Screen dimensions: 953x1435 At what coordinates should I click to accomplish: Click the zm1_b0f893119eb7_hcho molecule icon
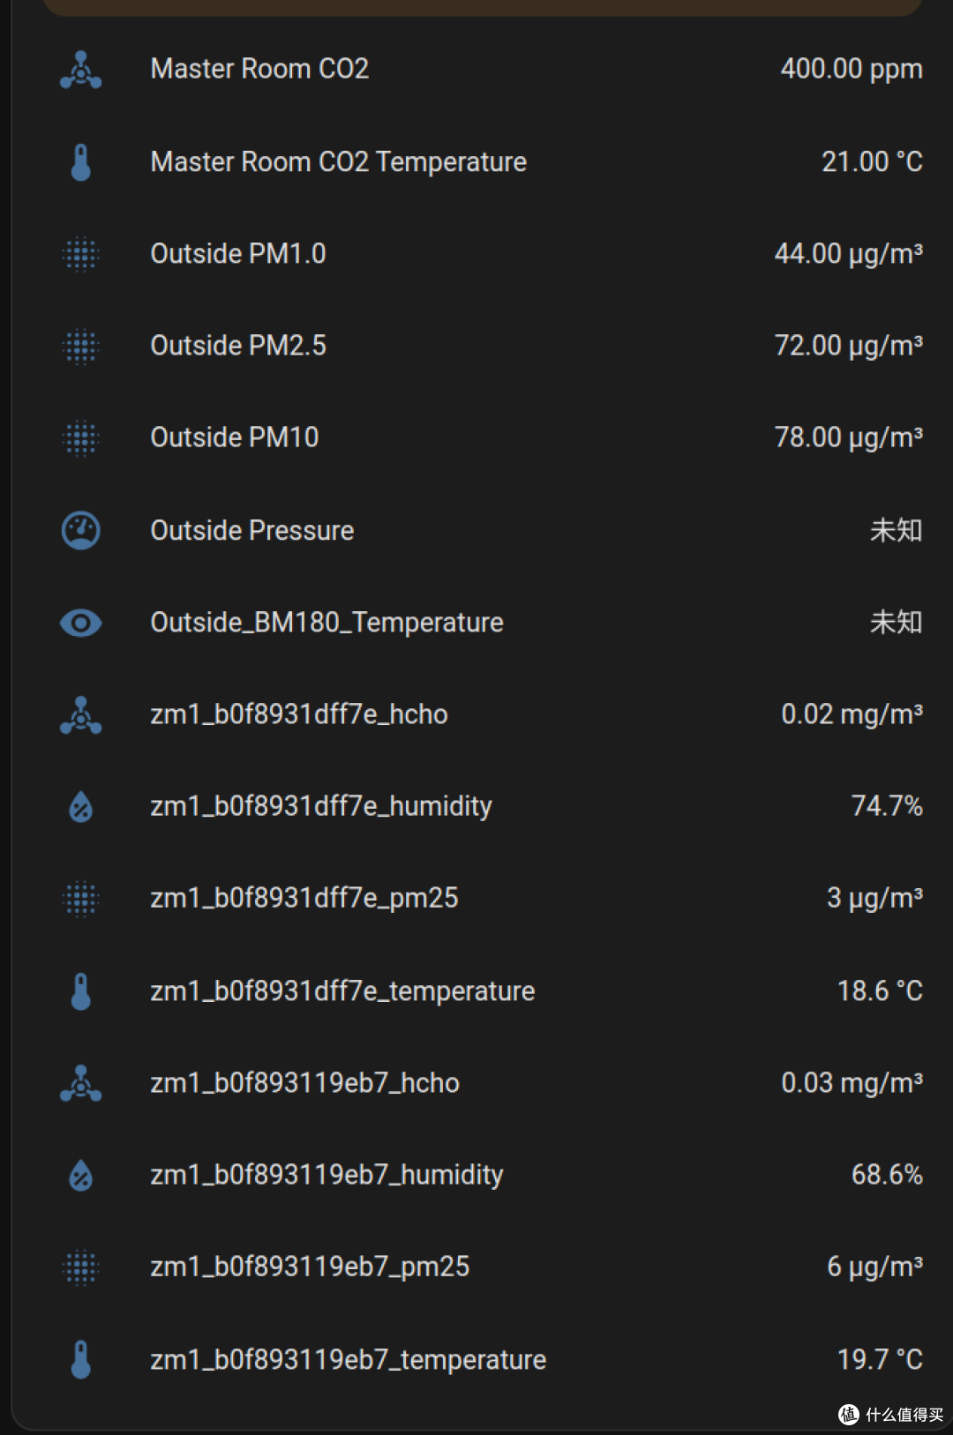point(80,1083)
